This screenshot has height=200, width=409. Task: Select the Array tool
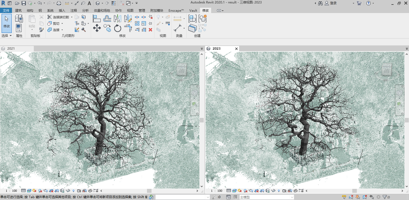[x=137, y=23]
